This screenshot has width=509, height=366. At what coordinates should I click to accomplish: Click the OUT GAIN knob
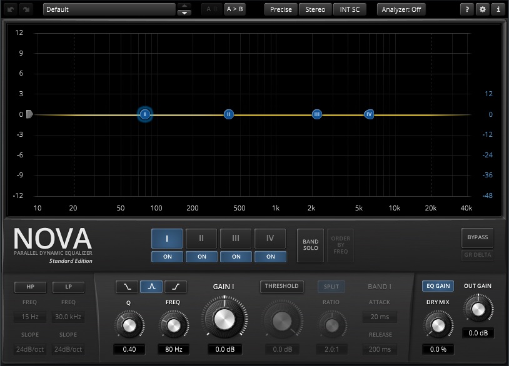[478, 309]
